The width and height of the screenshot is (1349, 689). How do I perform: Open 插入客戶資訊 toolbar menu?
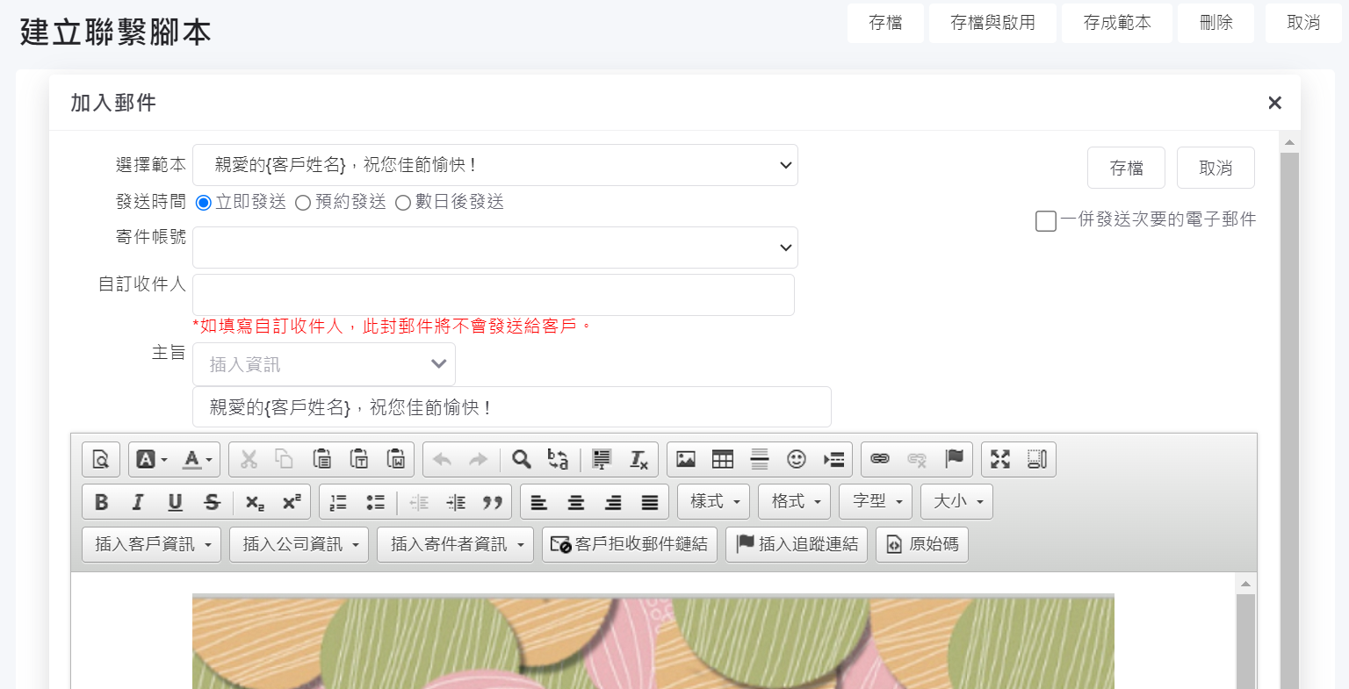(x=152, y=544)
